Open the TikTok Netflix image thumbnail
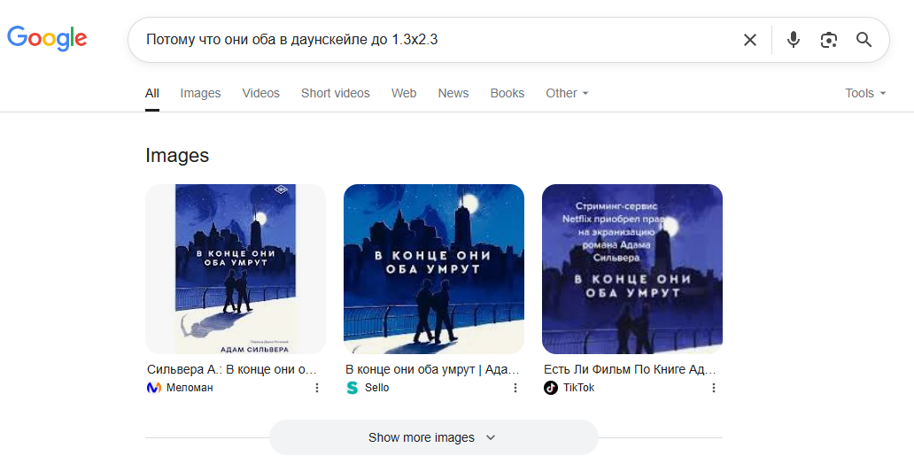This screenshot has width=914, height=471. coord(632,268)
